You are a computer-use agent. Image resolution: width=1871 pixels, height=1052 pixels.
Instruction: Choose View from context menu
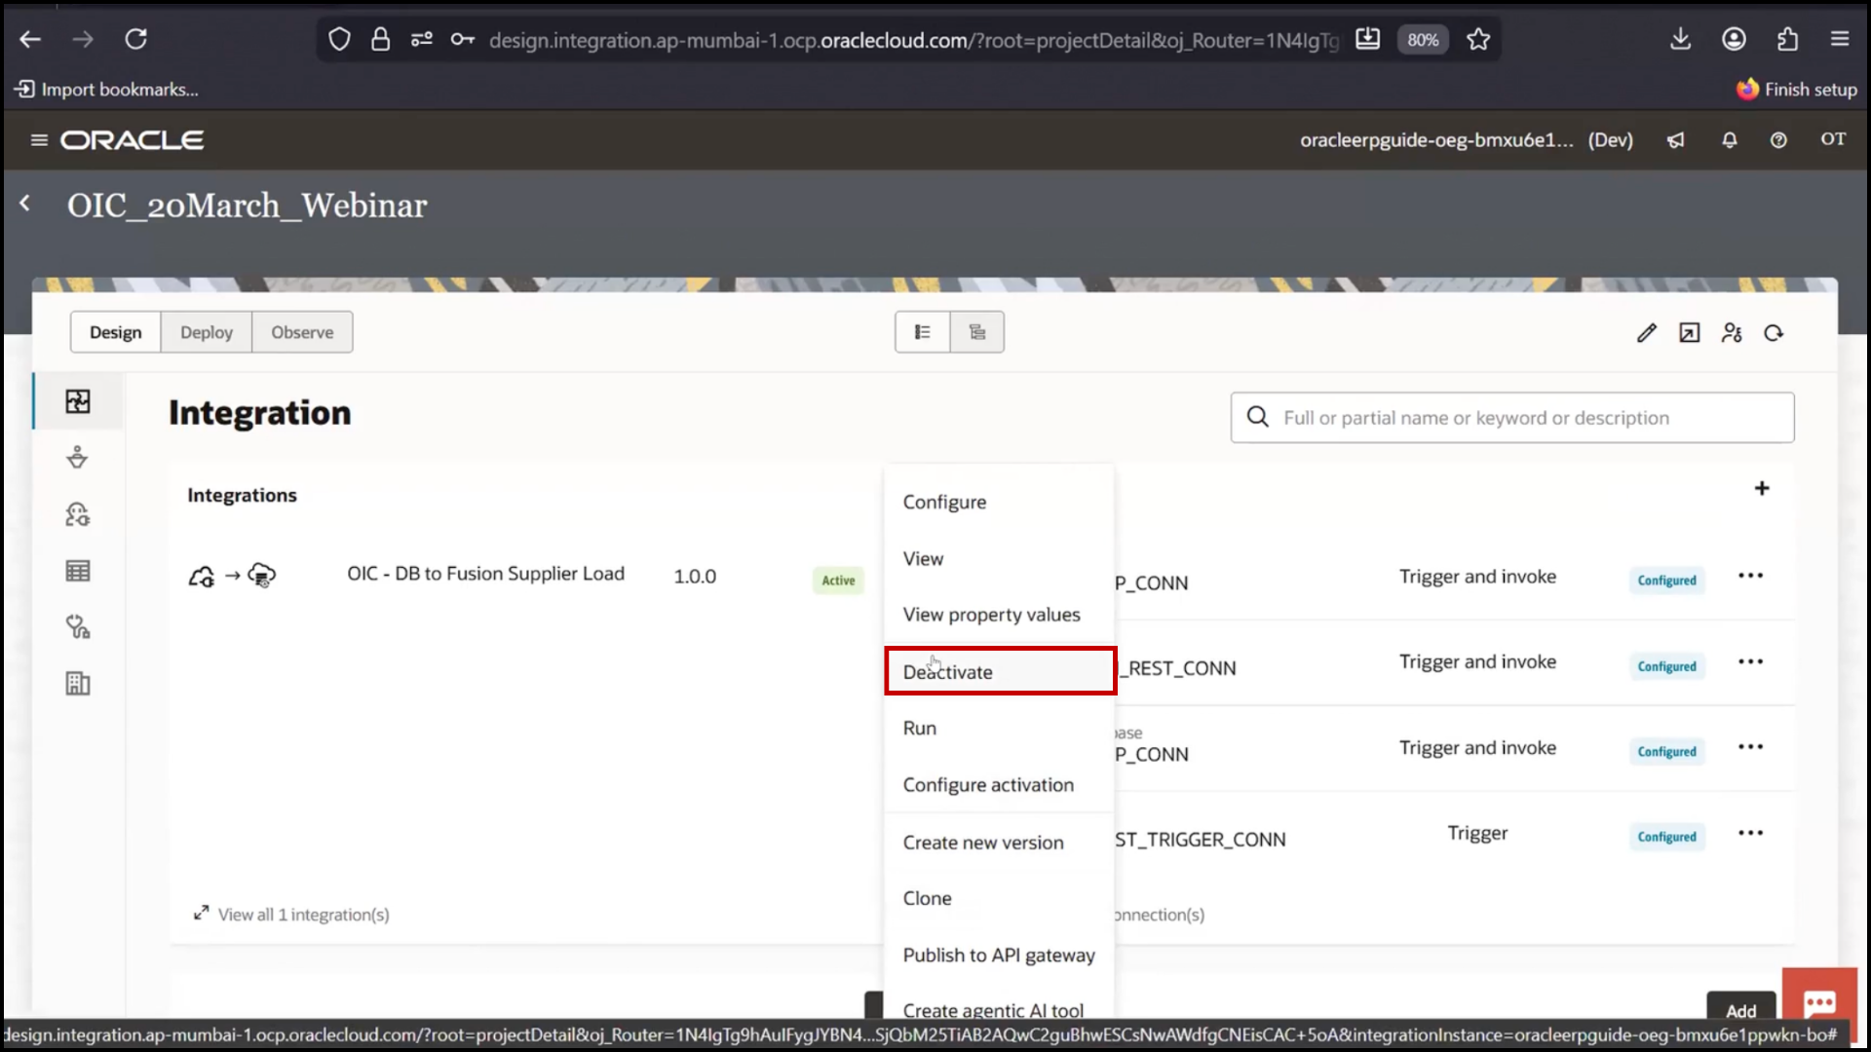pos(999,558)
